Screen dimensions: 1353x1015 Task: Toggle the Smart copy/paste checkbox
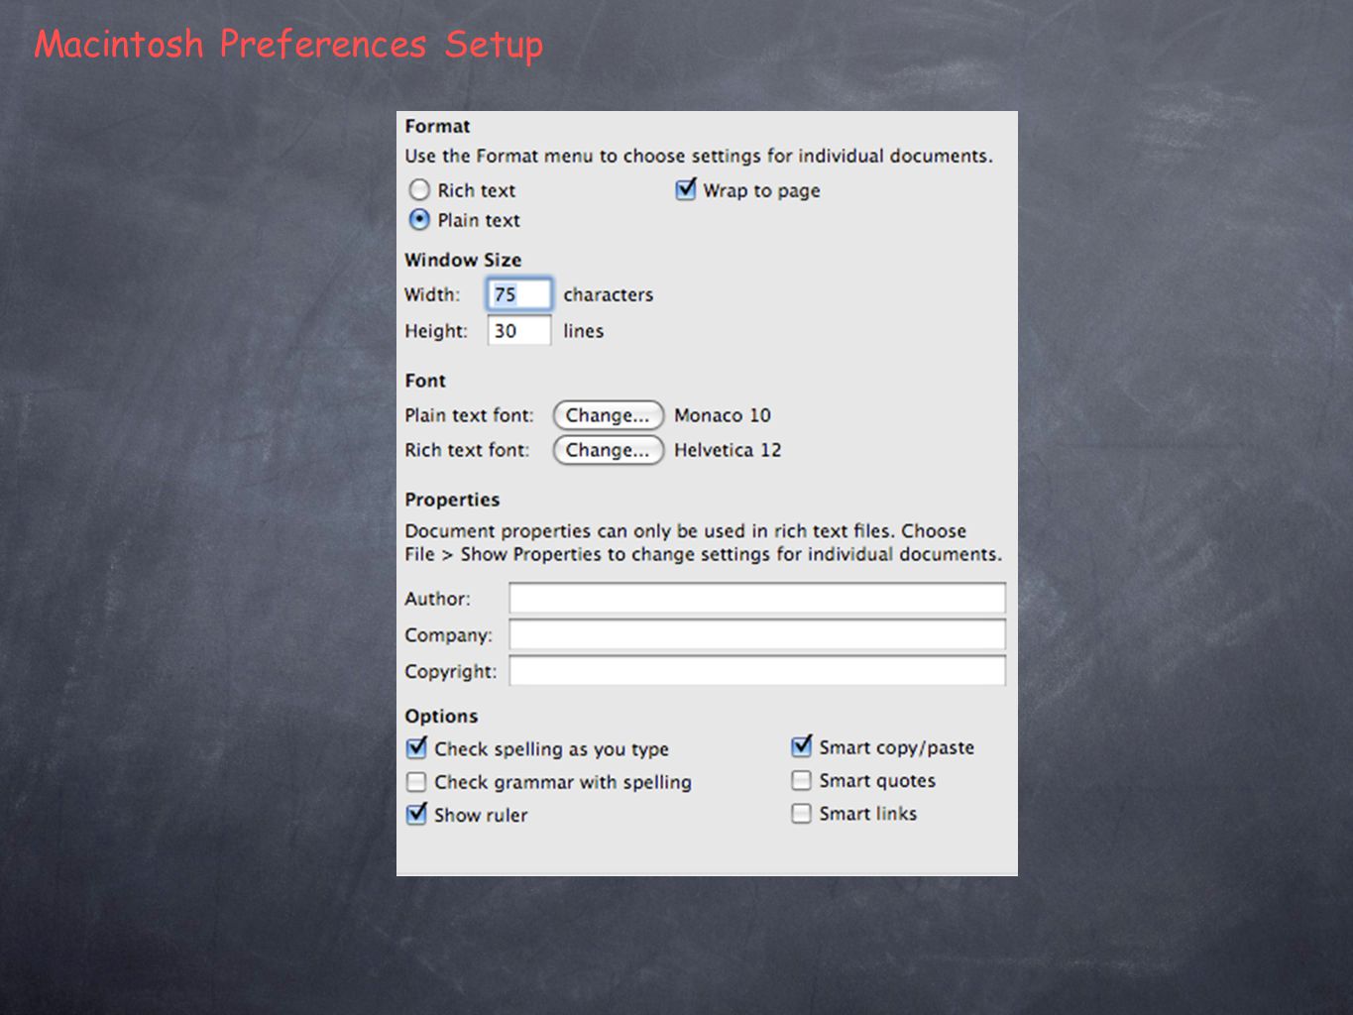[802, 746]
